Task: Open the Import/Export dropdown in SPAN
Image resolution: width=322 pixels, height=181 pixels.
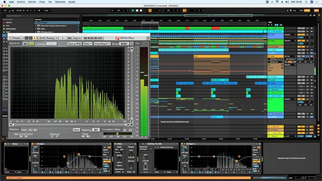Action: pos(102,44)
